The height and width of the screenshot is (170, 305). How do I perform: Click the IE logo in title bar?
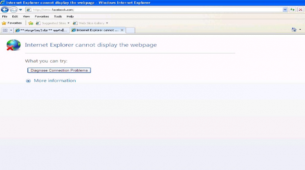click(3, 2)
